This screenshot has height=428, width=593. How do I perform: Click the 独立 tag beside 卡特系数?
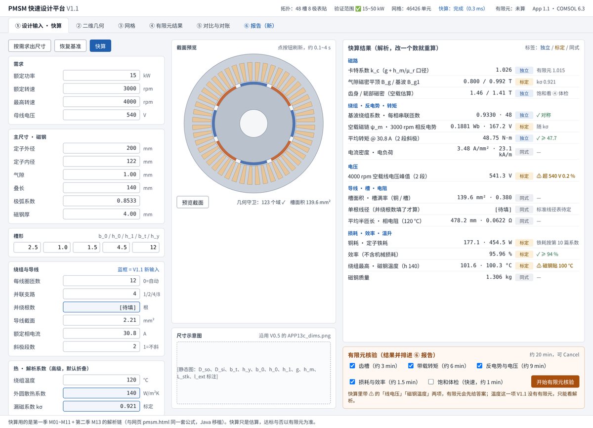point(524,70)
